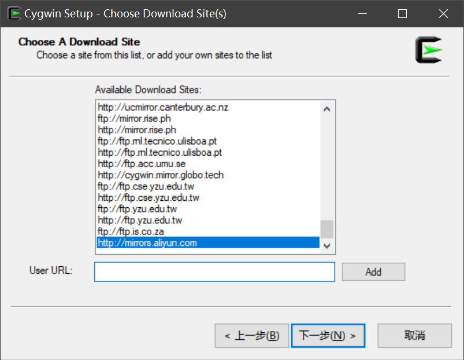Viewport: 464px width, 360px height.
Task: Click the scrollbar down arrow
Action: pyautogui.click(x=326, y=247)
